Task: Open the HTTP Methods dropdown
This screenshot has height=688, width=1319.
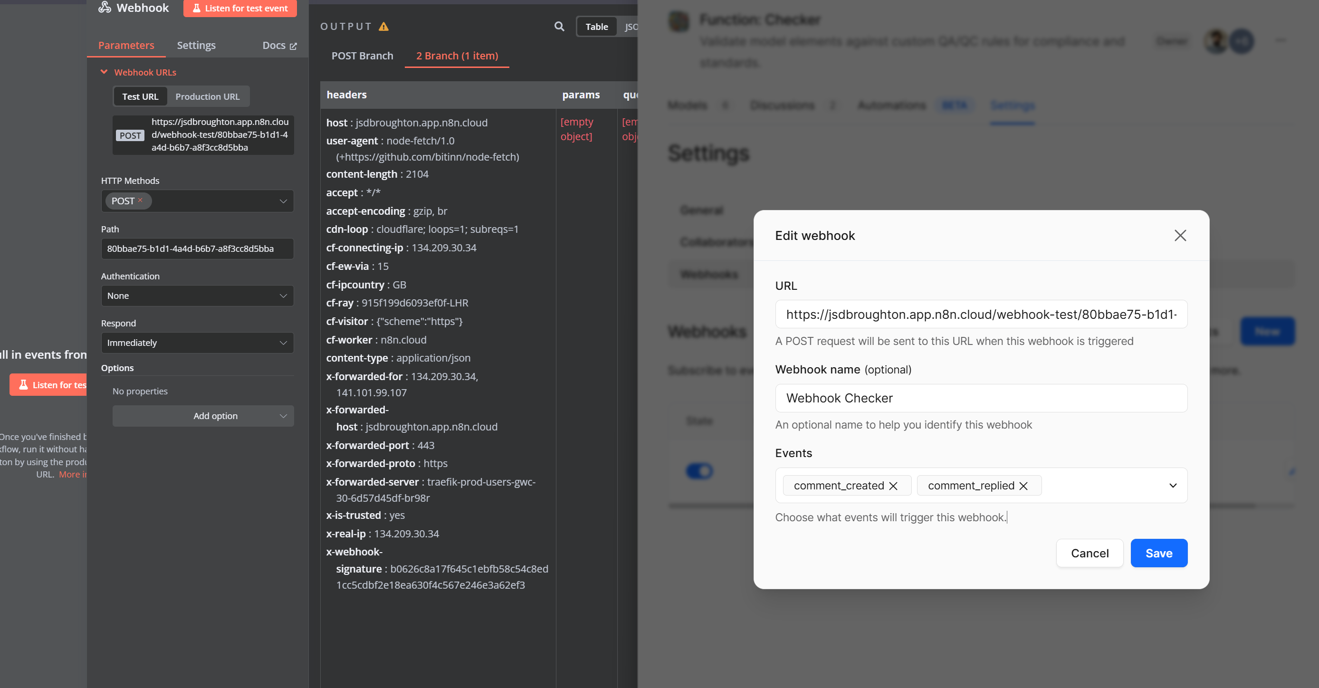Action: coord(197,201)
